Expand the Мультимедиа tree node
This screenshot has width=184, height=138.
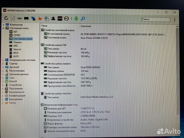tap(3, 71)
